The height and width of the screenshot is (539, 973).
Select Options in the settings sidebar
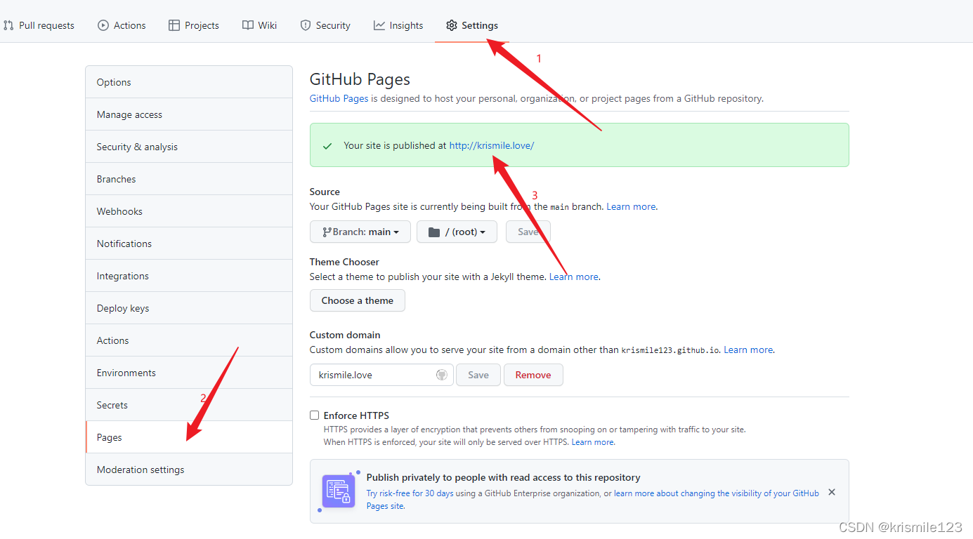189,82
